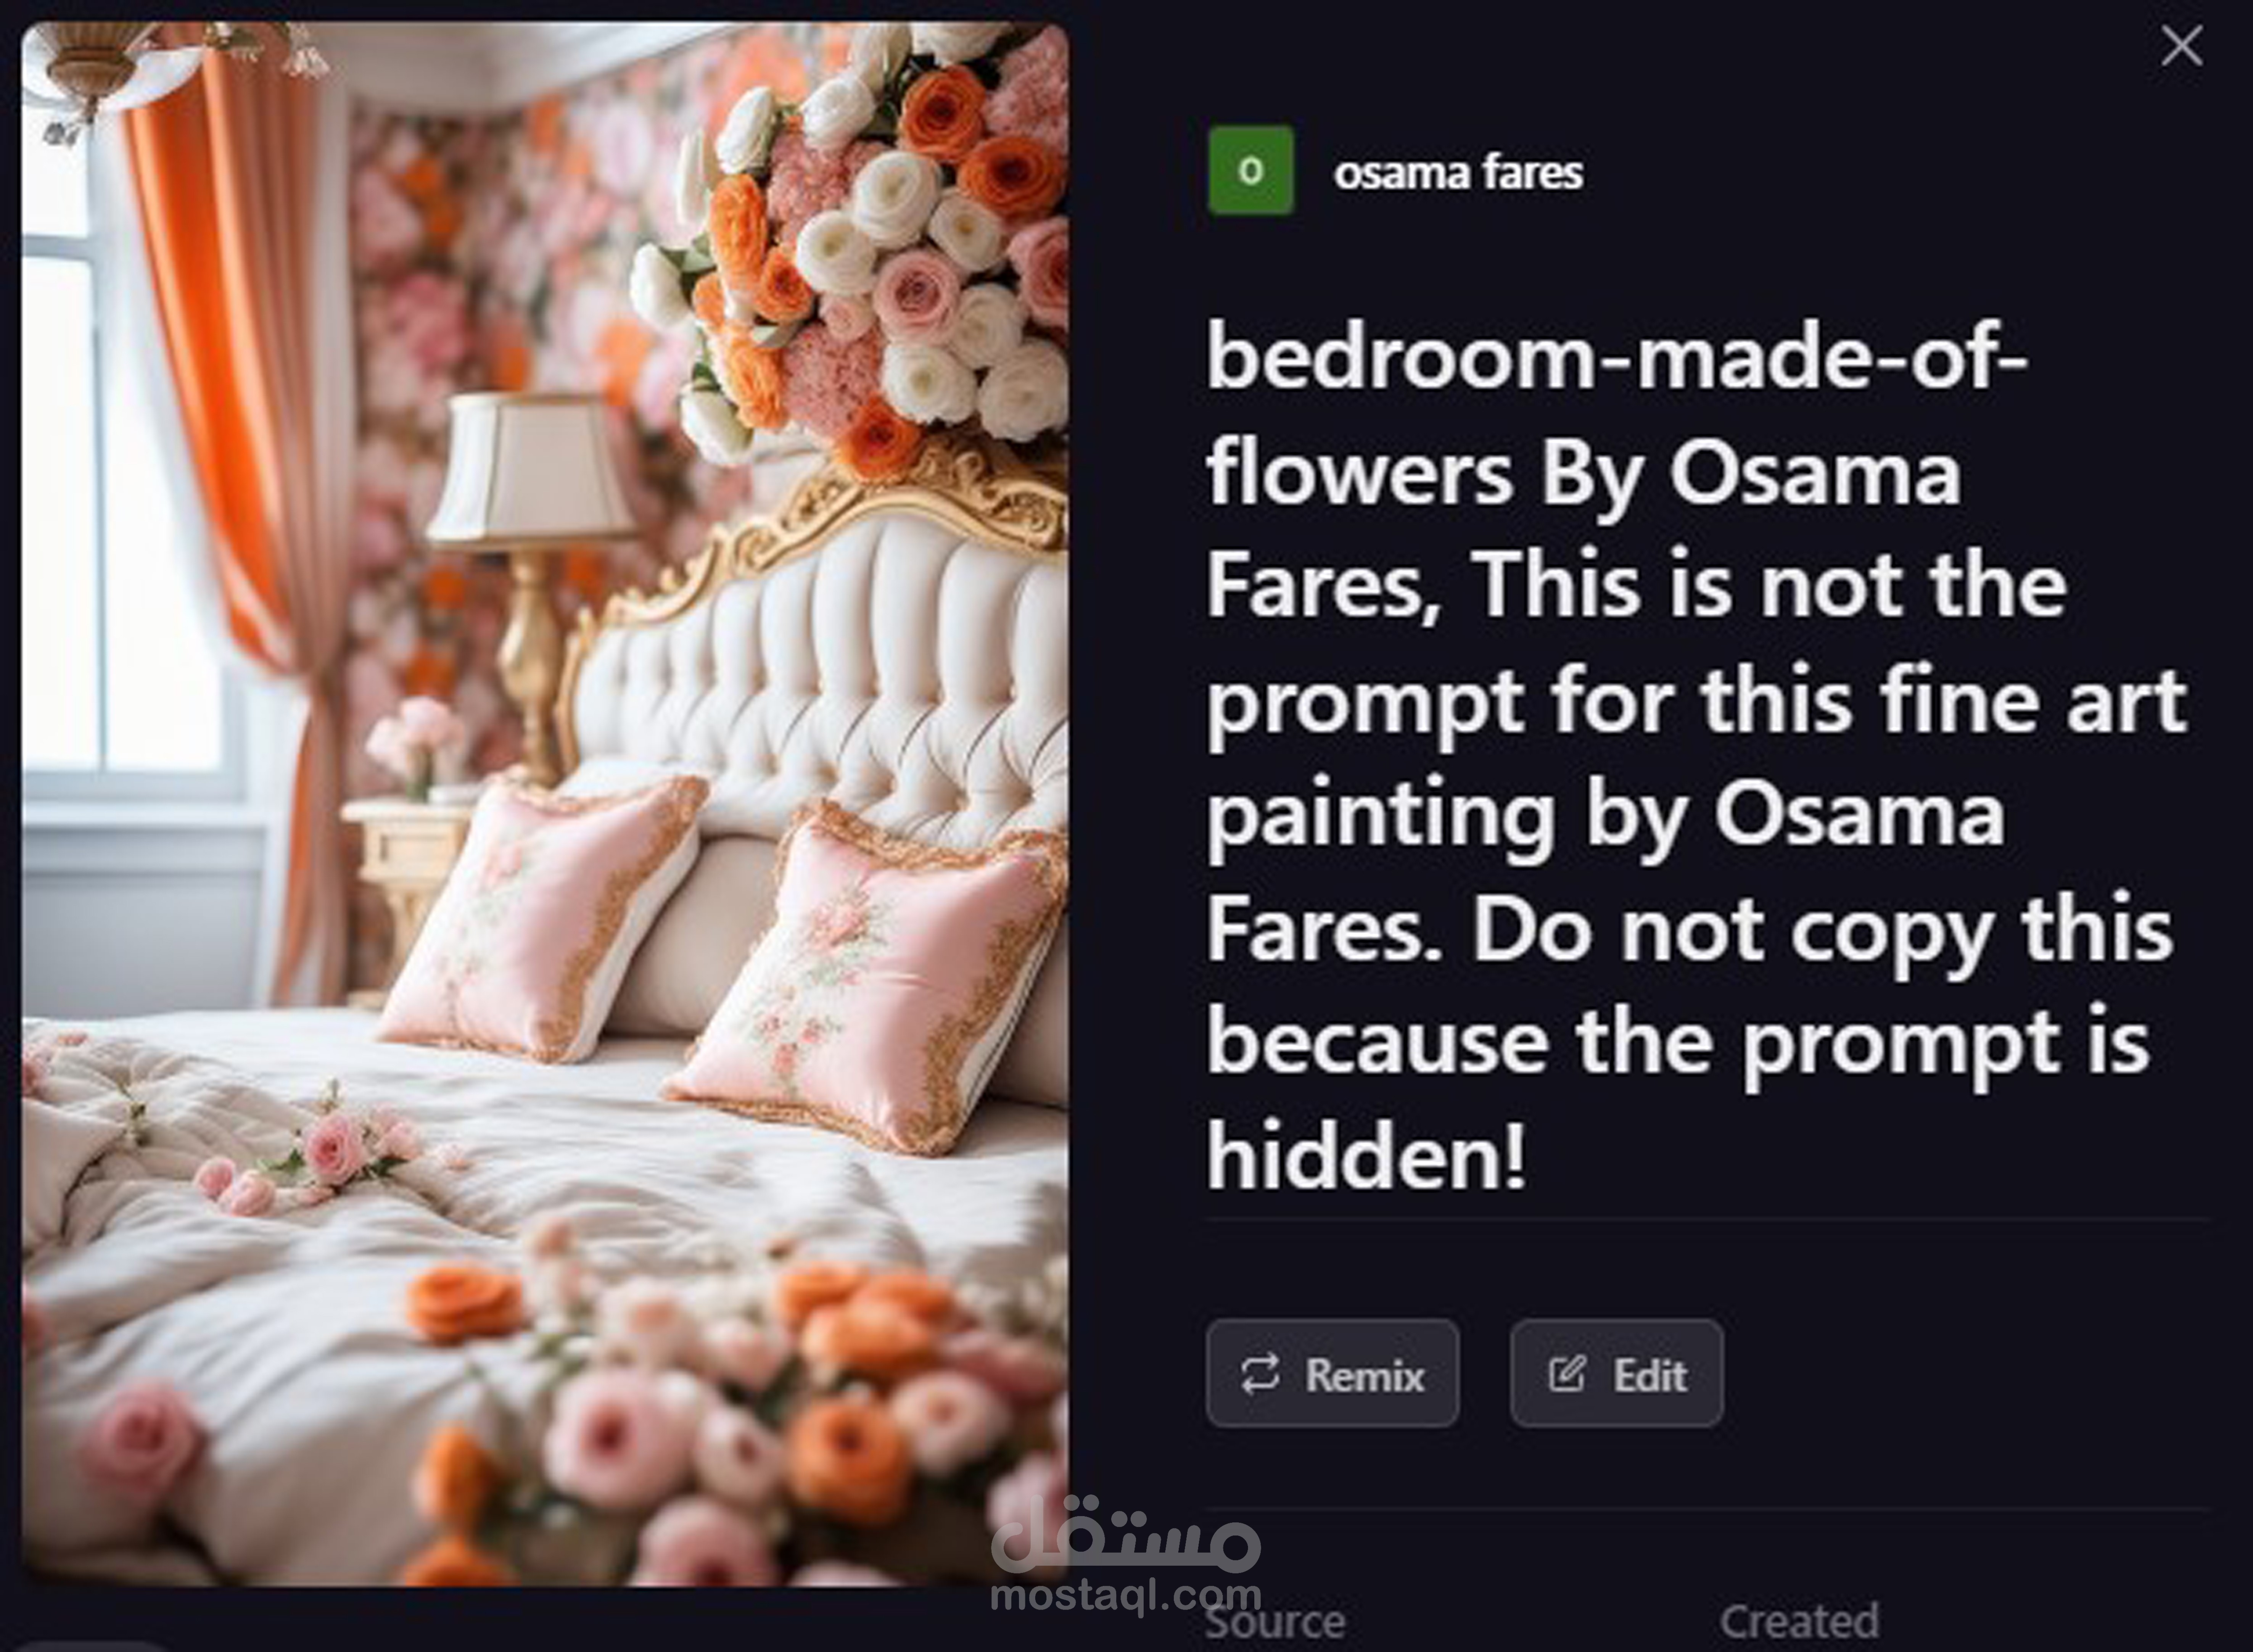This screenshot has height=1652, width=2253.
Task: Click the green 'o' user avatar
Action: click(1250, 171)
